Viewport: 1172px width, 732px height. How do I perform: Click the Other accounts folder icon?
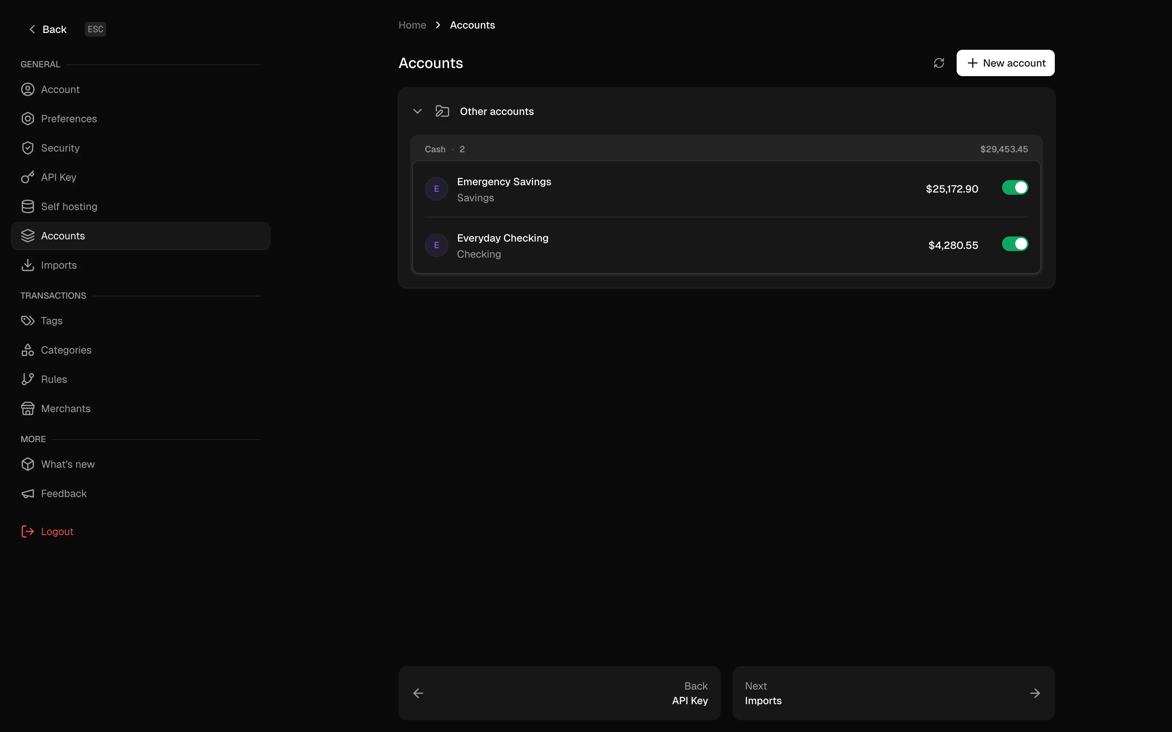coord(442,111)
